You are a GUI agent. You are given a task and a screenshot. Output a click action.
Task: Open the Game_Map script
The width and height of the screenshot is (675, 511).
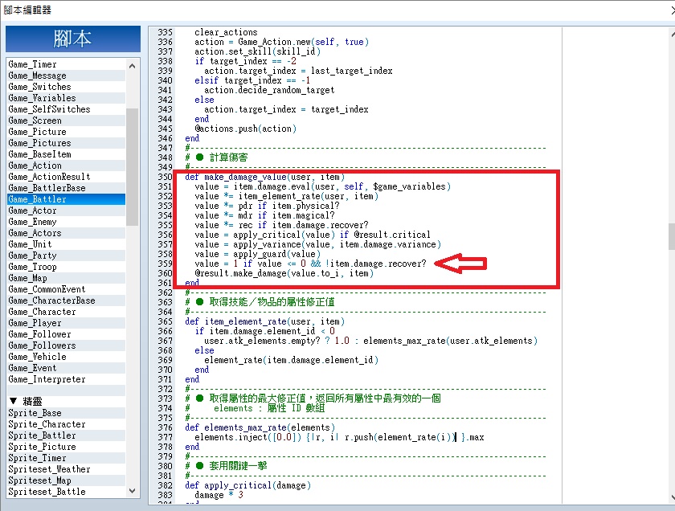point(66,278)
